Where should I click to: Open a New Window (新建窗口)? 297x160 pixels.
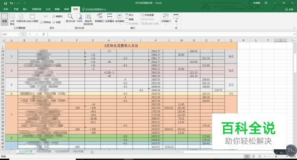point(100,18)
